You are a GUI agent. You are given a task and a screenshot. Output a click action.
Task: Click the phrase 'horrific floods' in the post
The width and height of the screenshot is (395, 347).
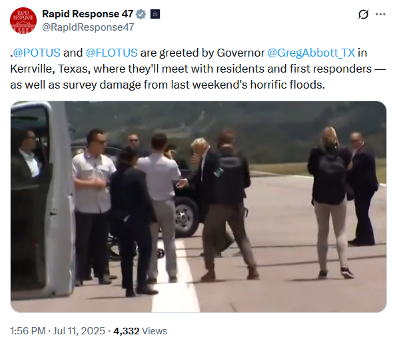286,85
